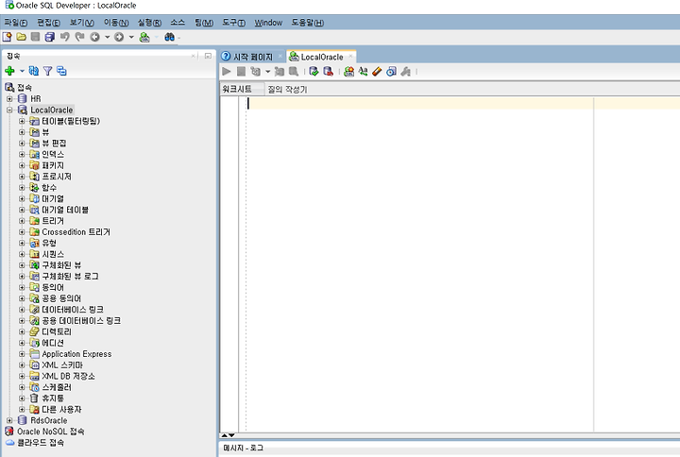
Task: Switch to the 질의 작성기 tab
Action: [287, 90]
